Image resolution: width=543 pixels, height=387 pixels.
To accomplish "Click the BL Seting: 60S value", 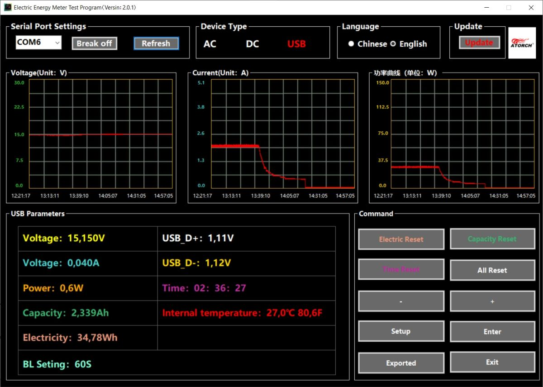I will 57,364.
